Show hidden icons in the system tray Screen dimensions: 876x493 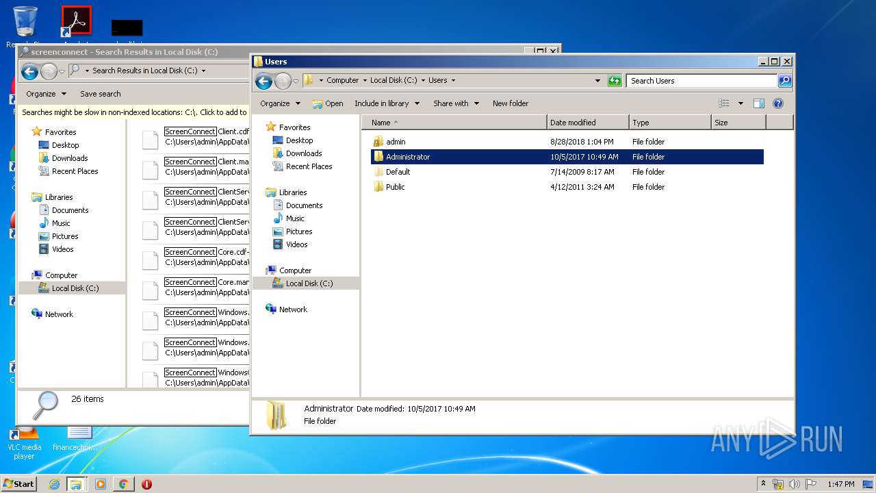[763, 483]
